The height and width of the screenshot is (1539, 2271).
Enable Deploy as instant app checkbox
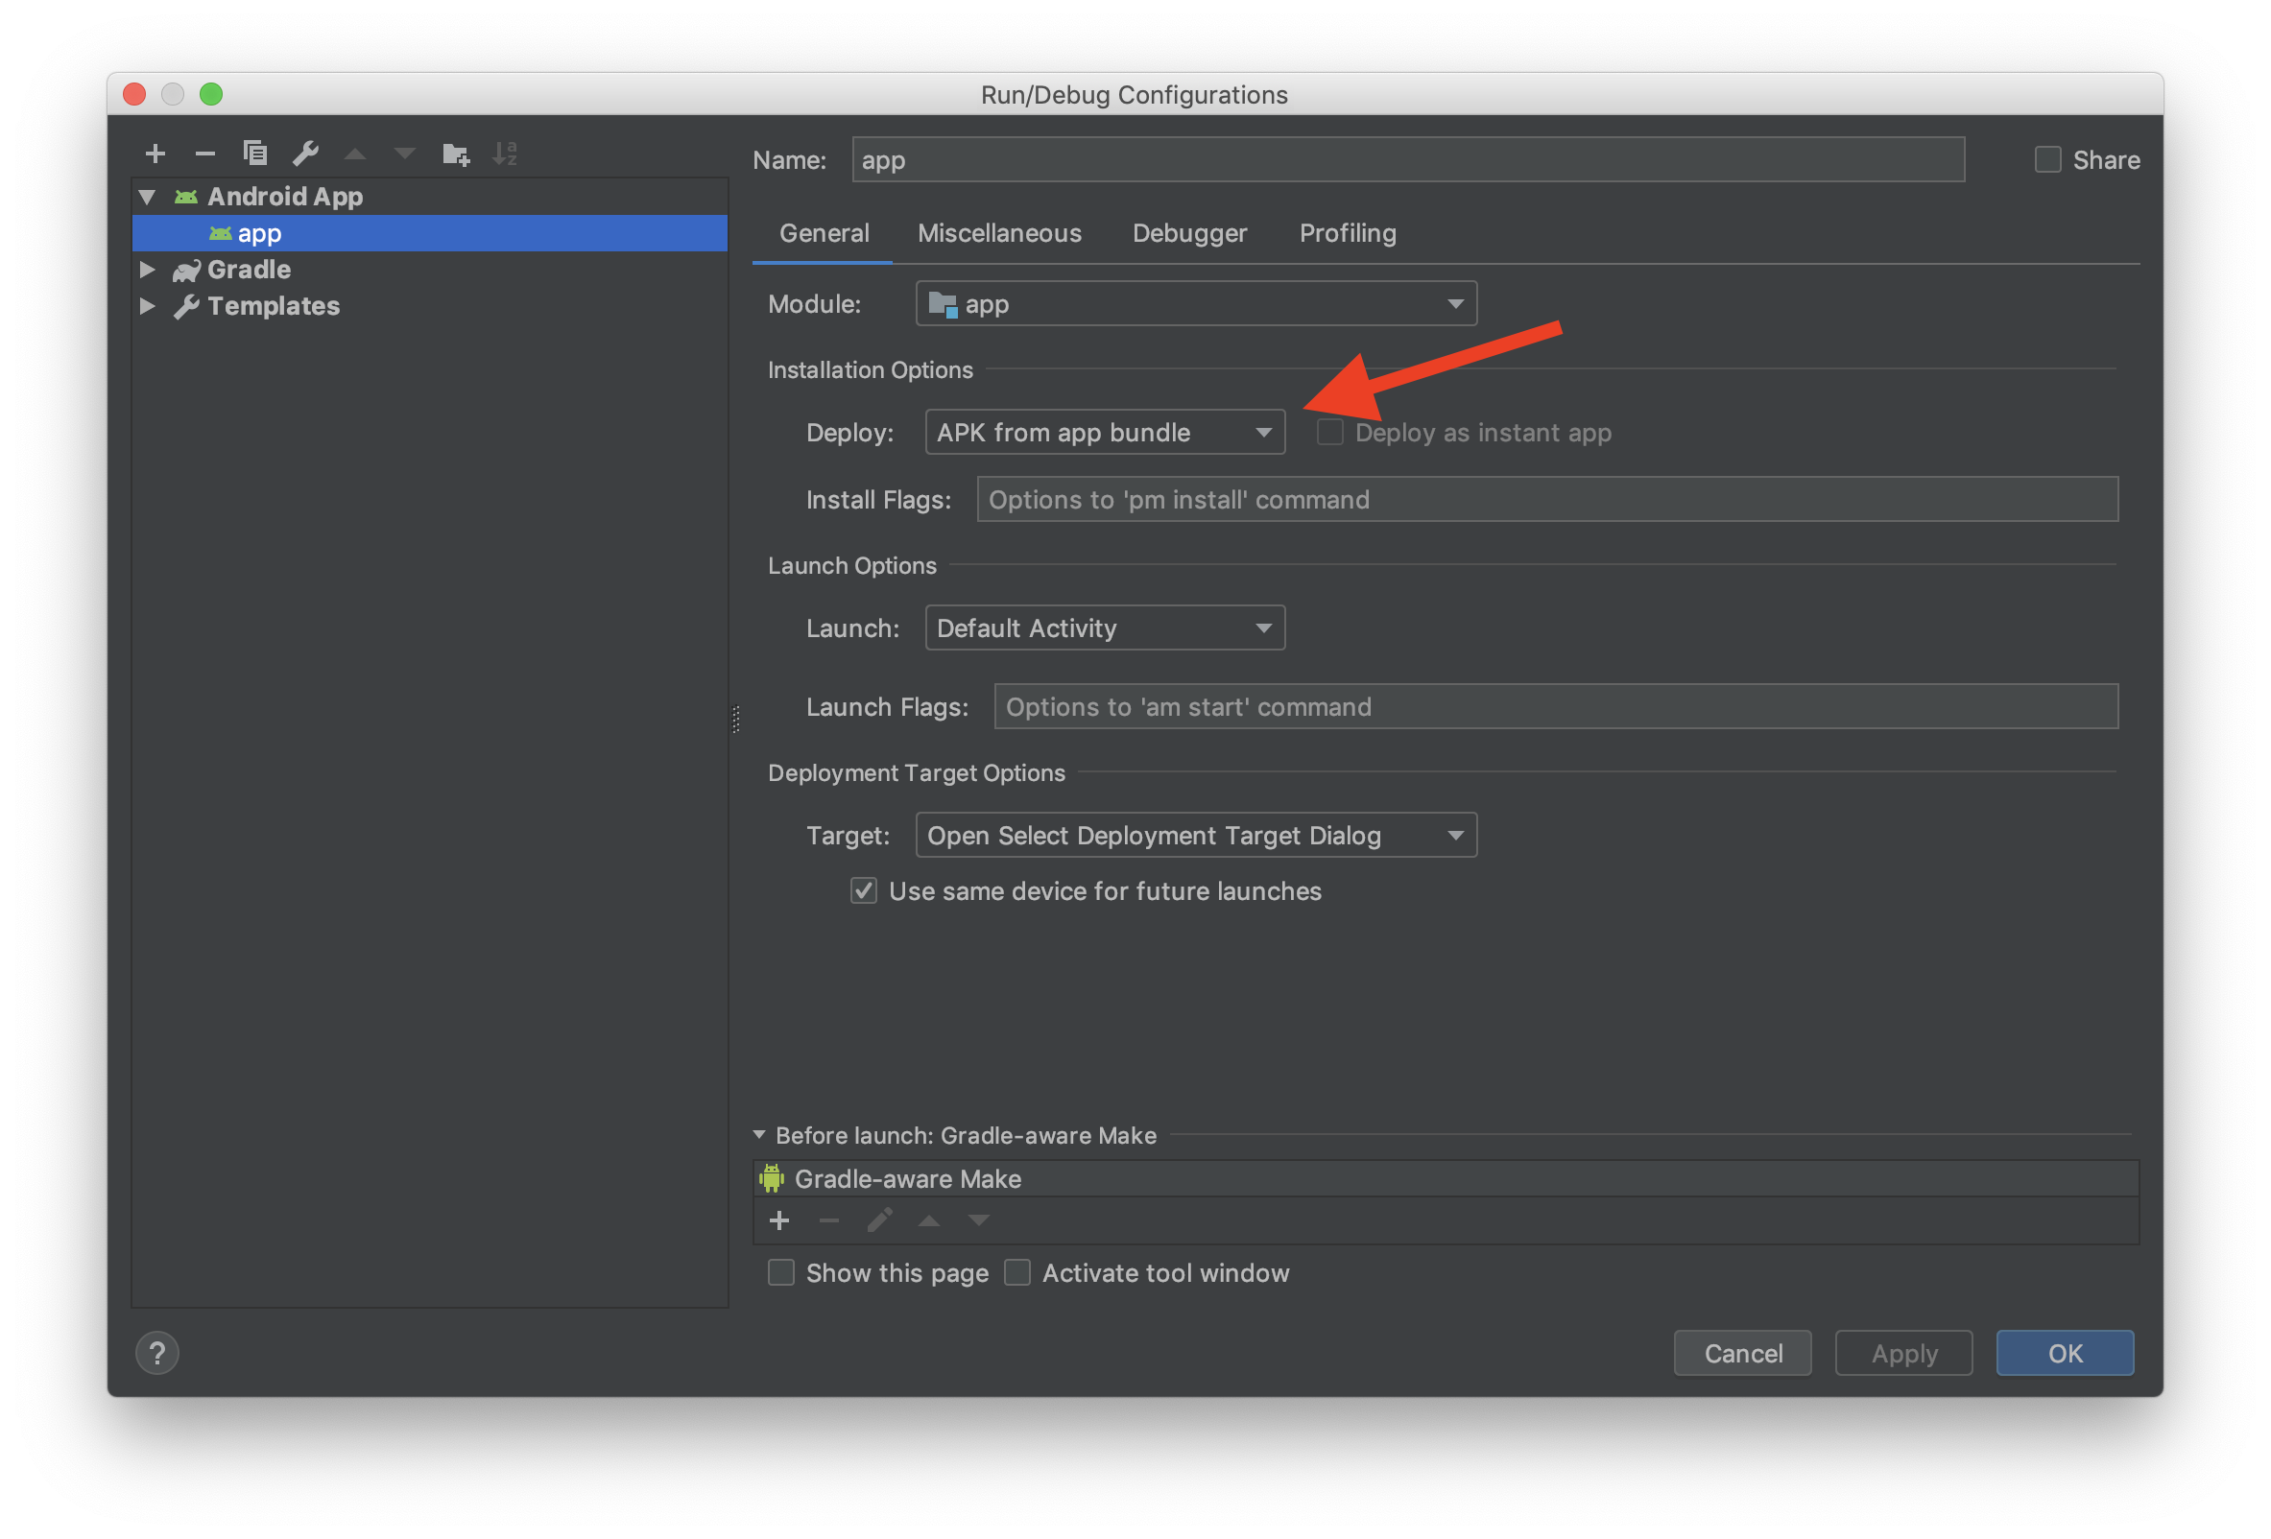click(1330, 433)
